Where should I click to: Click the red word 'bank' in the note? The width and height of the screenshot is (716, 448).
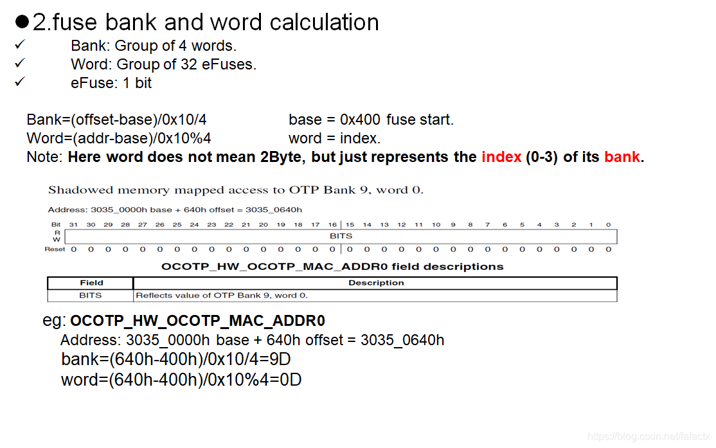click(622, 157)
